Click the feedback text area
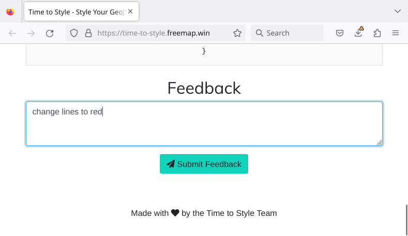This screenshot has height=236, width=408. click(x=204, y=124)
